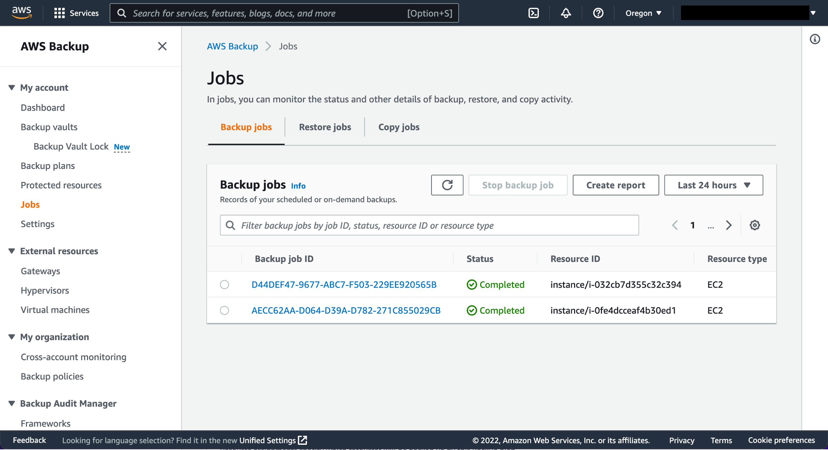Click the AWS logo home icon
828x450 pixels.
(x=22, y=13)
